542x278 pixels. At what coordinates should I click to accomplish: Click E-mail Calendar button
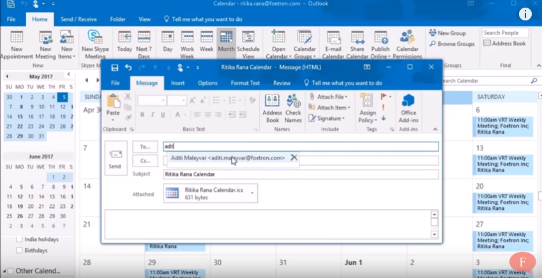pos(333,45)
